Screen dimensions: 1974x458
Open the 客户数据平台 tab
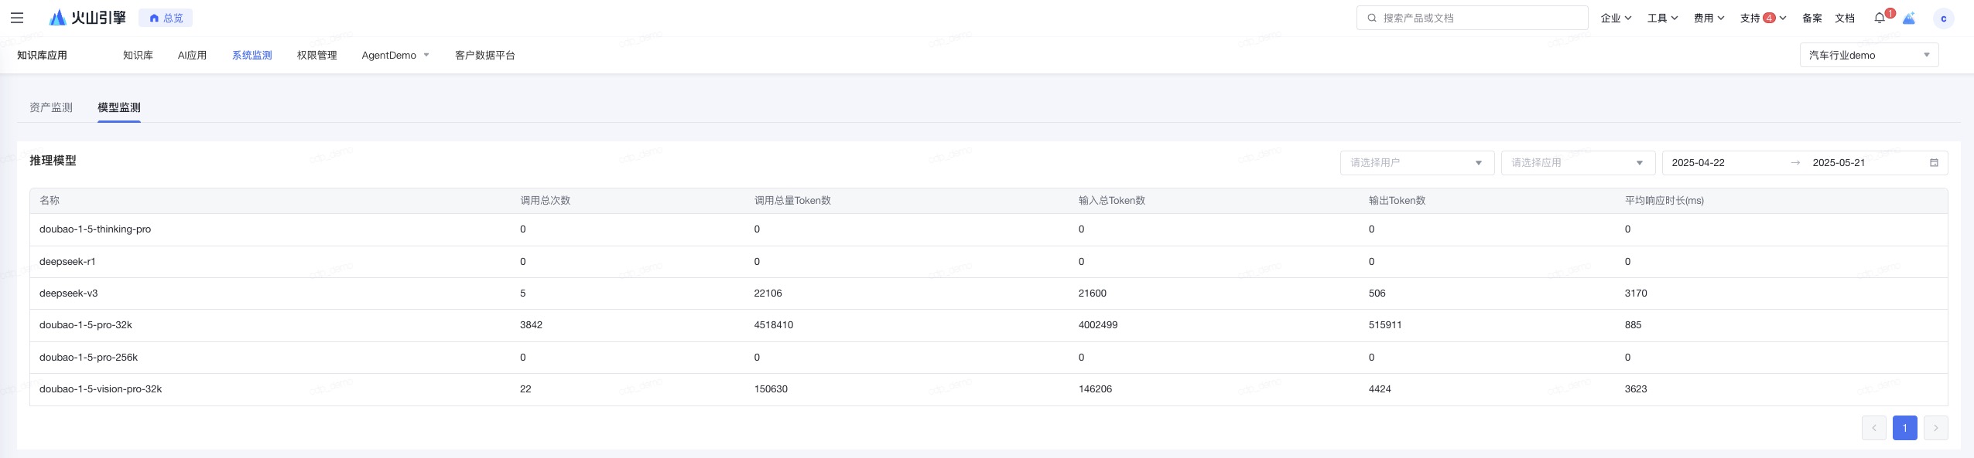pyautogui.click(x=485, y=56)
